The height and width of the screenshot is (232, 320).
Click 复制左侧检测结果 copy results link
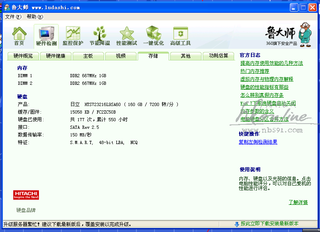[x=258, y=142]
